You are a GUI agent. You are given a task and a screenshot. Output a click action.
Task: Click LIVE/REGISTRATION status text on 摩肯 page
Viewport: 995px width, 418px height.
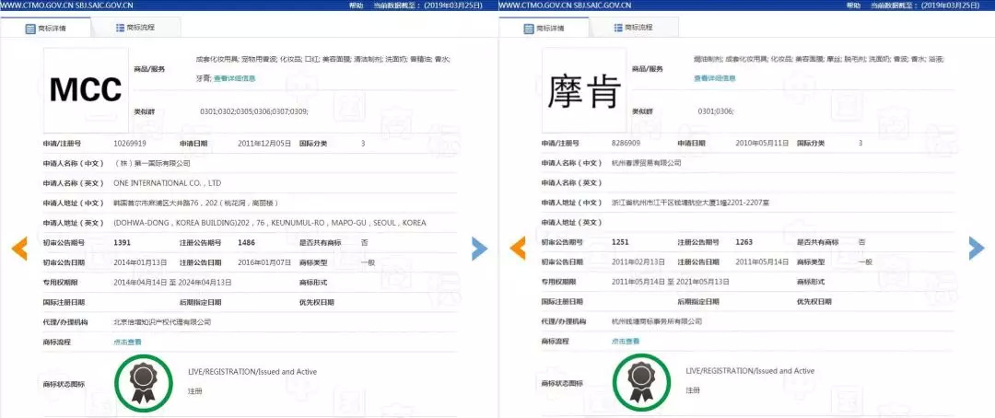(750, 371)
